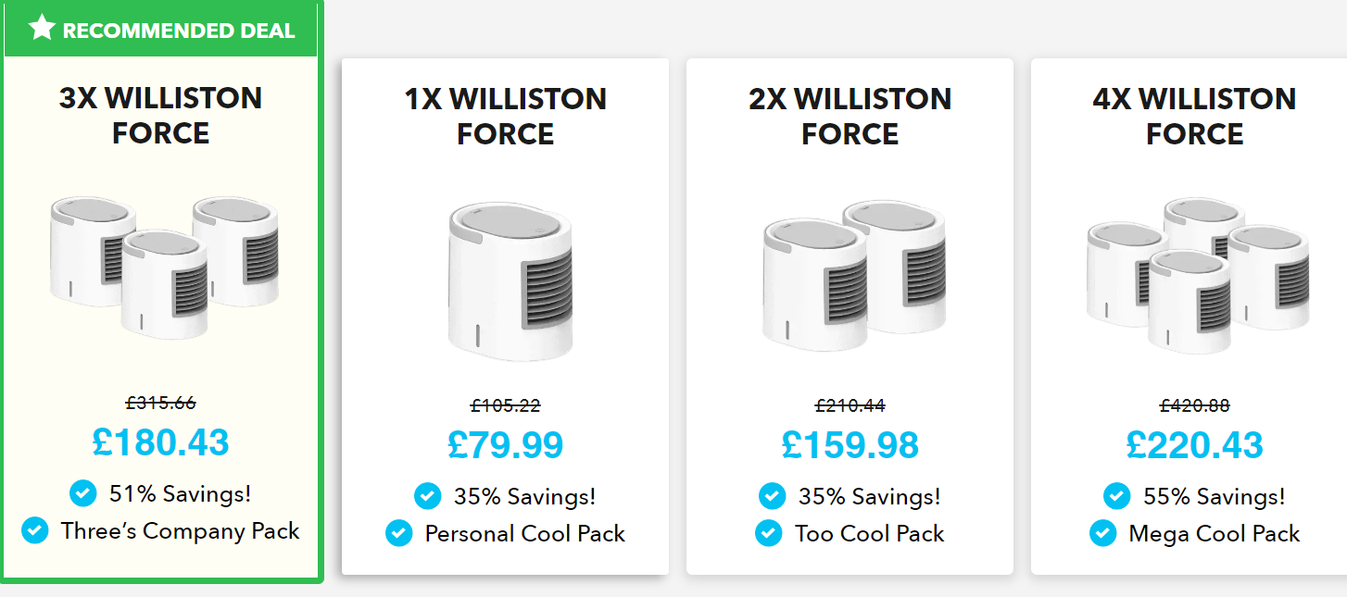Click the £180.43 price

click(x=161, y=442)
